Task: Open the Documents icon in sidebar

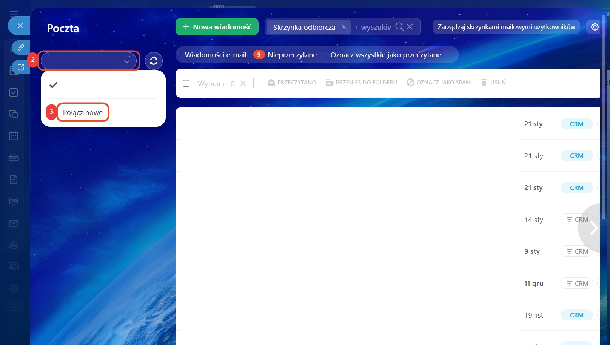Action: [14, 179]
